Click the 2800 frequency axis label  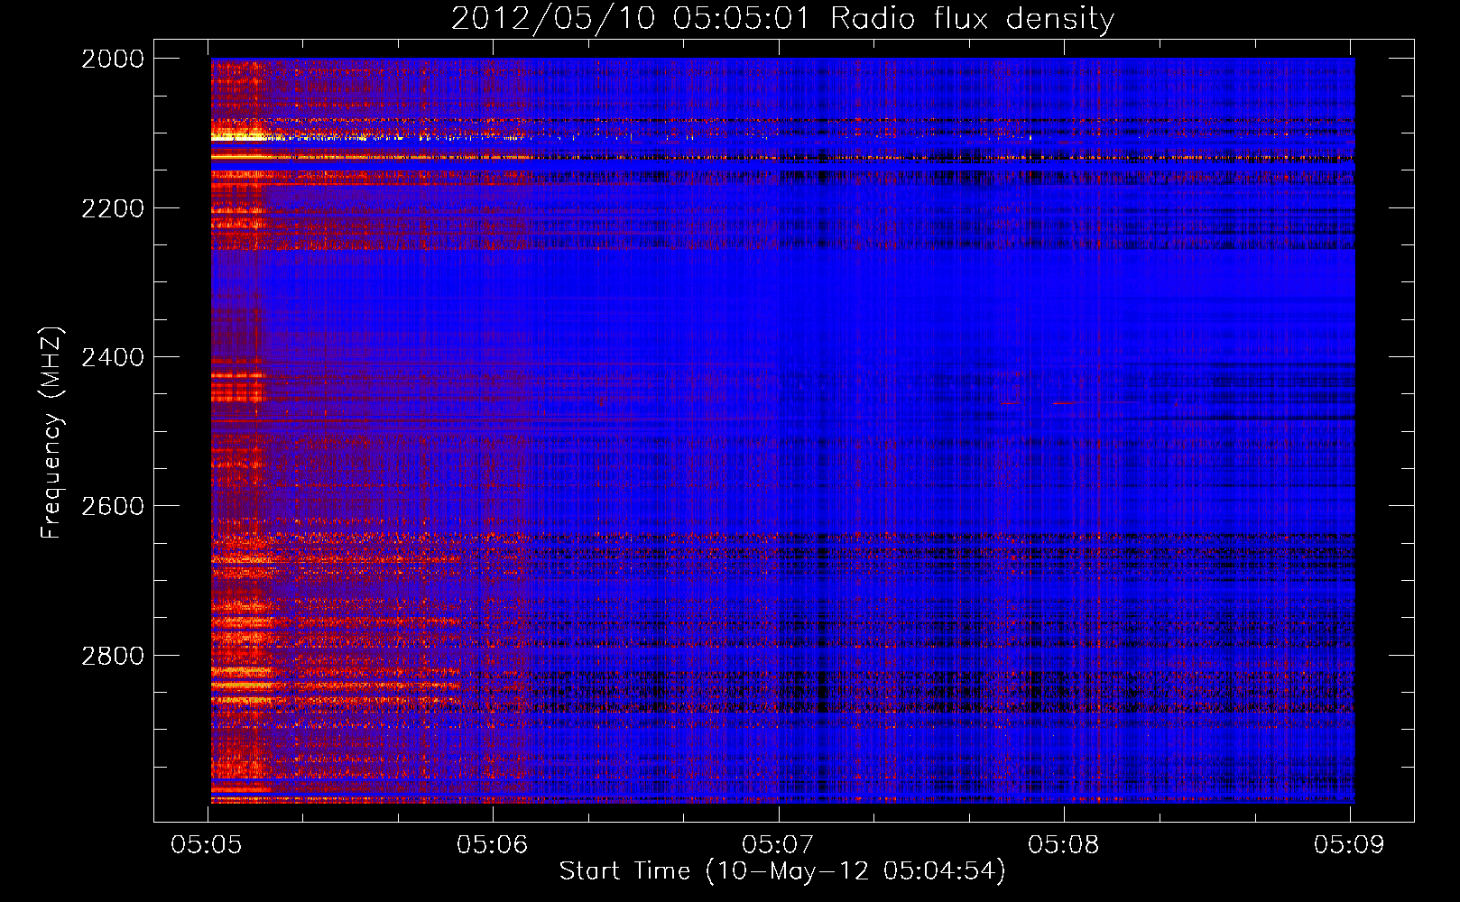[x=113, y=656]
